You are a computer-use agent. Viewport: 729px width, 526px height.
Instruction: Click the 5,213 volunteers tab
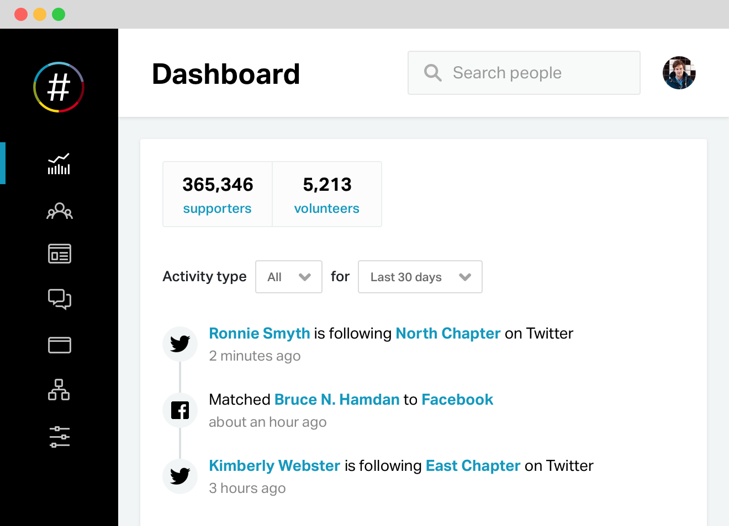pyautogui.click(x=327, y=194)
